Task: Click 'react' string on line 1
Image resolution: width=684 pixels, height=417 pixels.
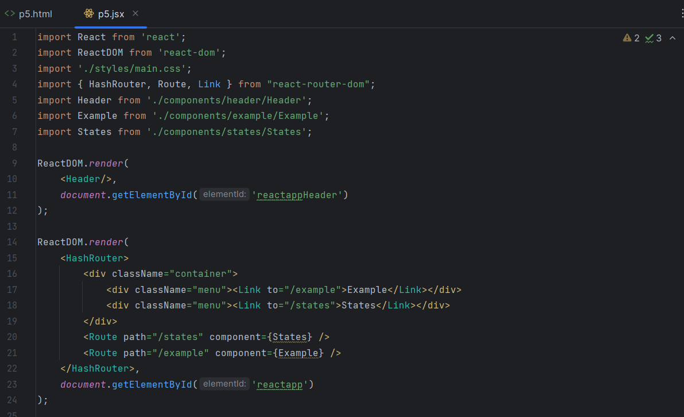Action: 161,37
